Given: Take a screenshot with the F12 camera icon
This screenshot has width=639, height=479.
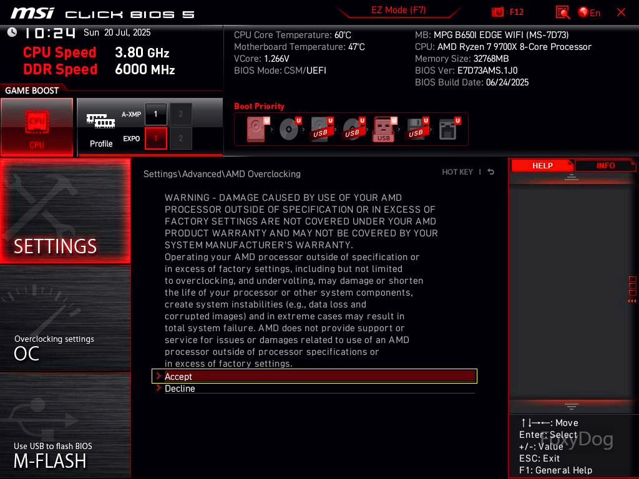Looking at the screenshot, I should tap(497, 12).
